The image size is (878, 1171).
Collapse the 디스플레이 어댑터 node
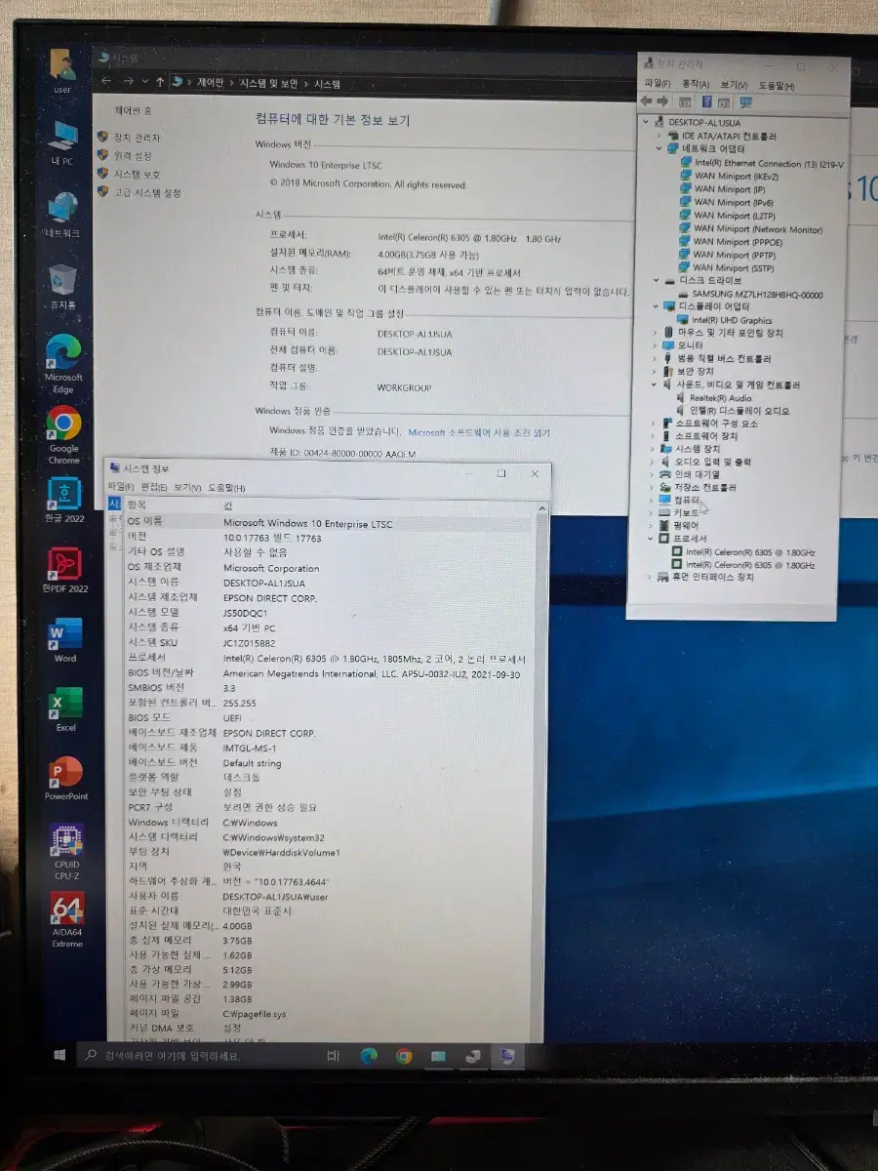coord(656,306)
